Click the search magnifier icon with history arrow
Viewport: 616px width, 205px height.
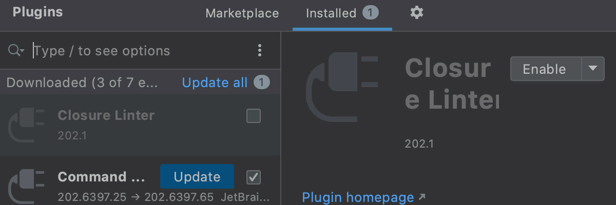point(16,50)
